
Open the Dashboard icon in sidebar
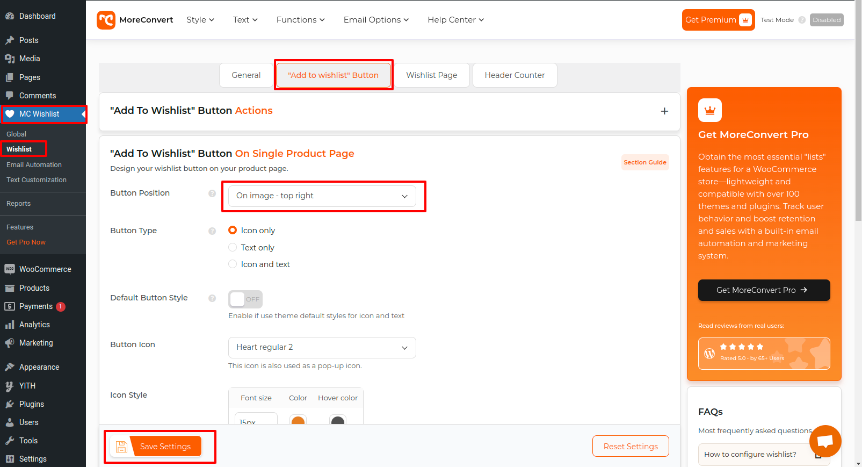point(10,16)
